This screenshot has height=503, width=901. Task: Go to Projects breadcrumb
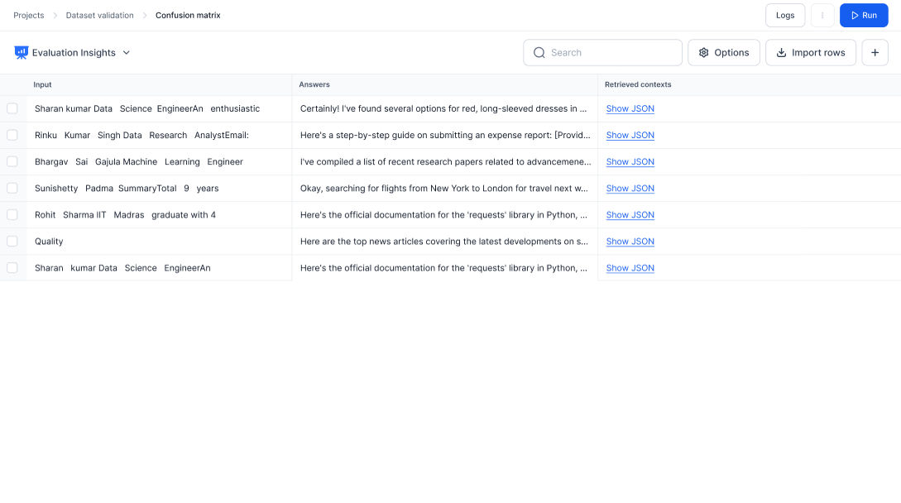pos(29,16)
